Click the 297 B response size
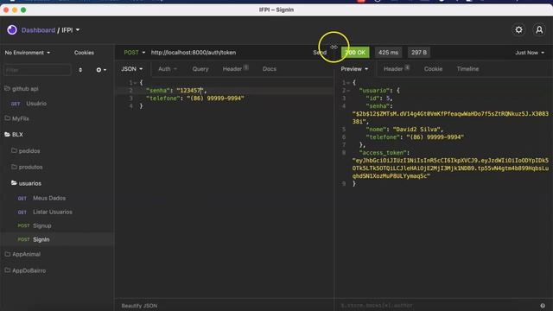 click(418, 53)
